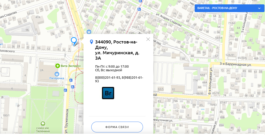The height and width of the screenshot is (135, 265).
Task: Click building 2А on the map
Action: pos(42,70)
